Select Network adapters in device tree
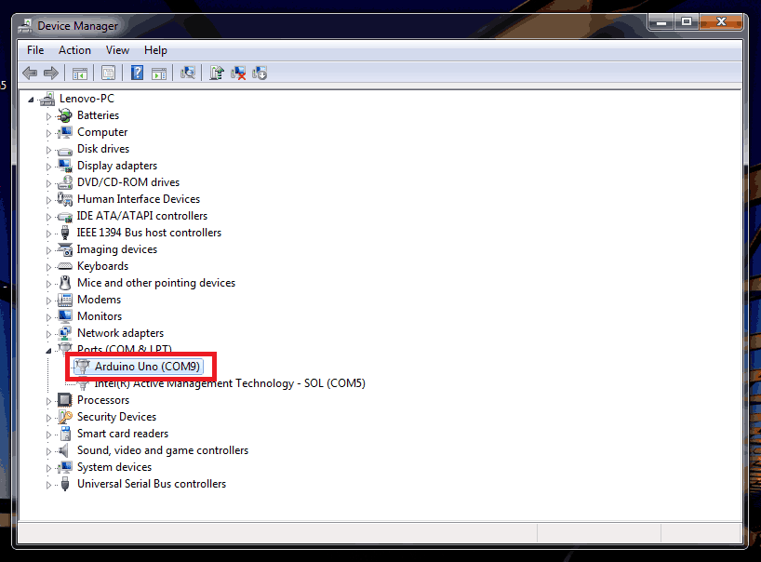The image size is (761, 562). pos(120,333)
